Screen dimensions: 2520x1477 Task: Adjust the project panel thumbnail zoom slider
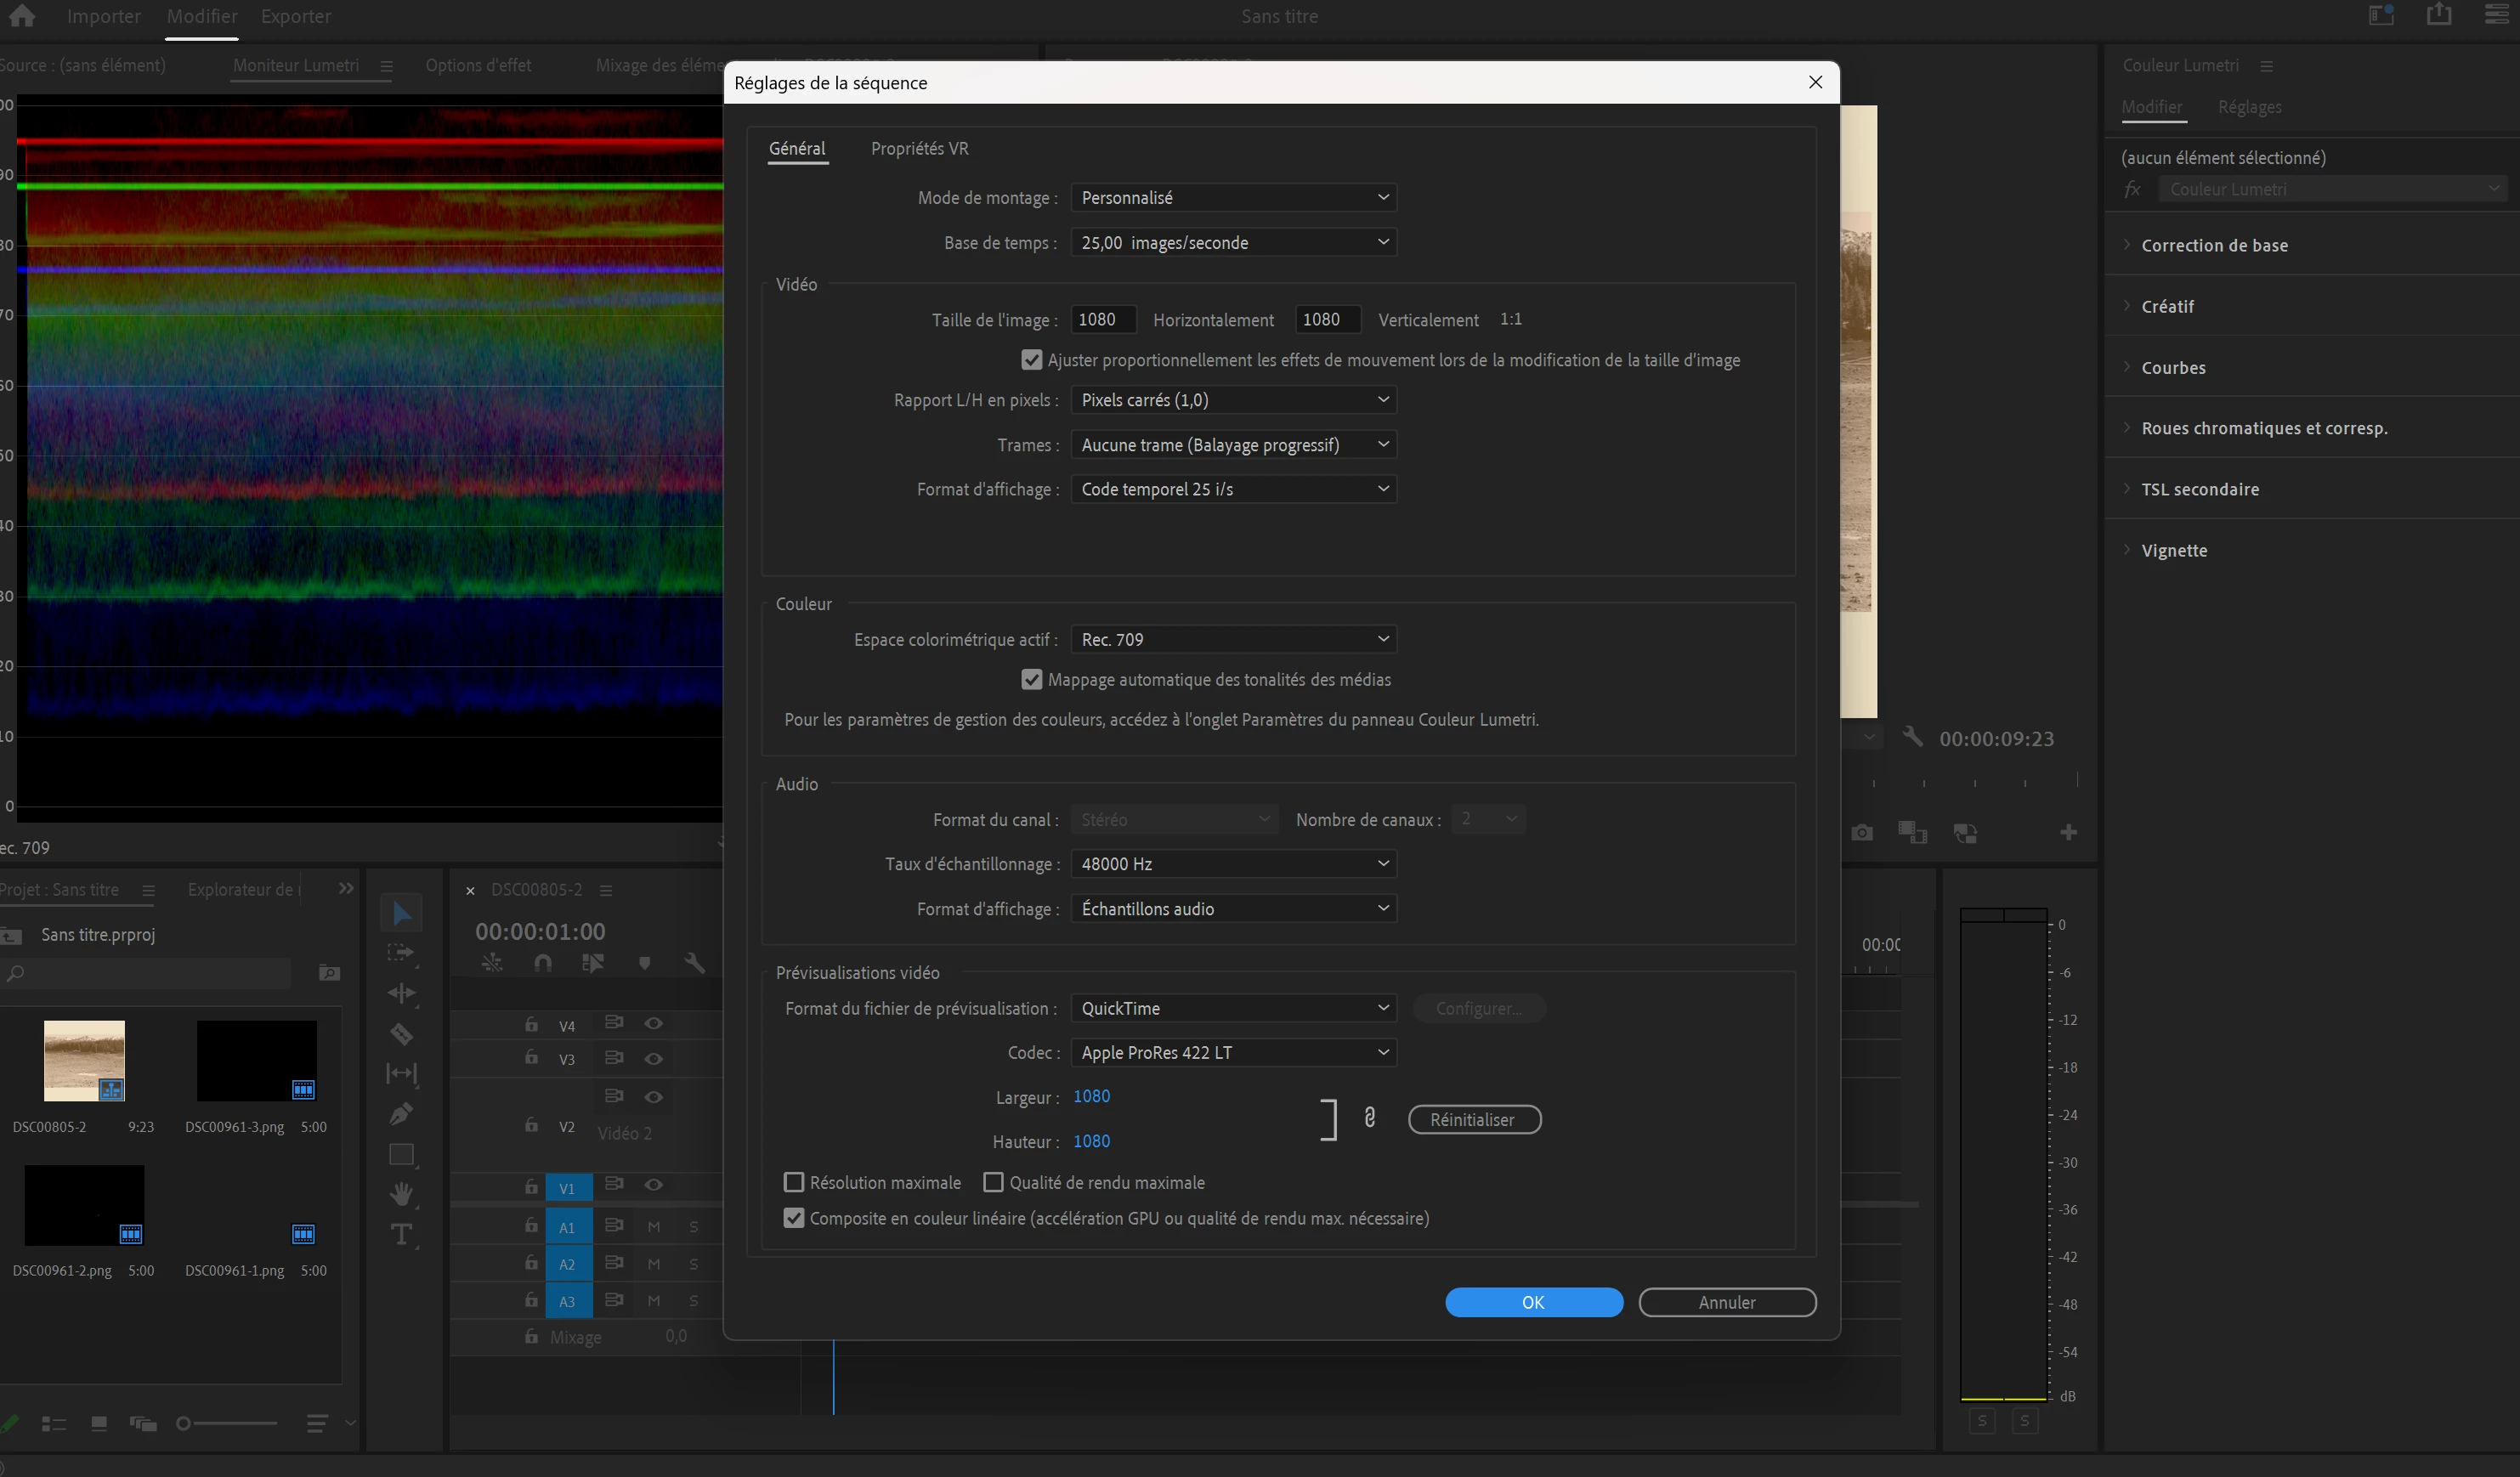(x=184, y=1423)
